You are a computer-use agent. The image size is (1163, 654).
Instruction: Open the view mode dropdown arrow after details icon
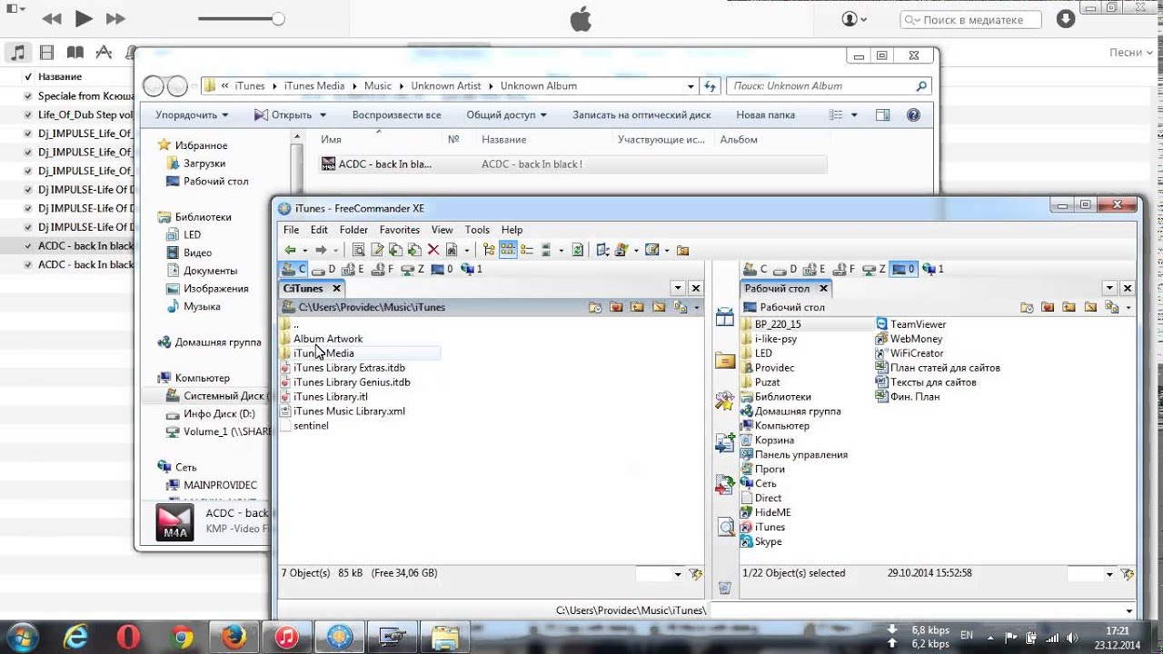click(561, 251)
